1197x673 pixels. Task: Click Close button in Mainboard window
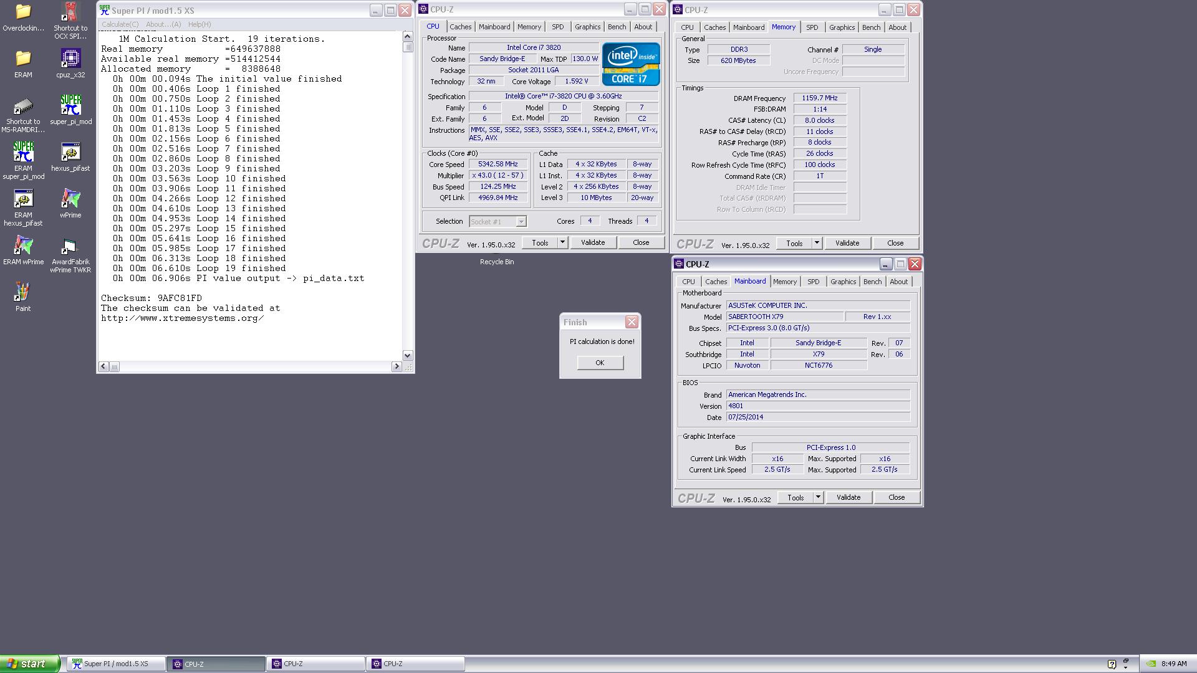(x=897, y=497)
